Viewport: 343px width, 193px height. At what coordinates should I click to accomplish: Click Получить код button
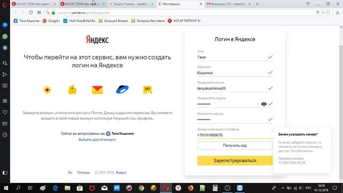point(235,145)
